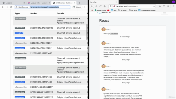Click socket ID 212669378.131701466 in the disconnection row
176x99 pixels.
click(x=41, y=53)
